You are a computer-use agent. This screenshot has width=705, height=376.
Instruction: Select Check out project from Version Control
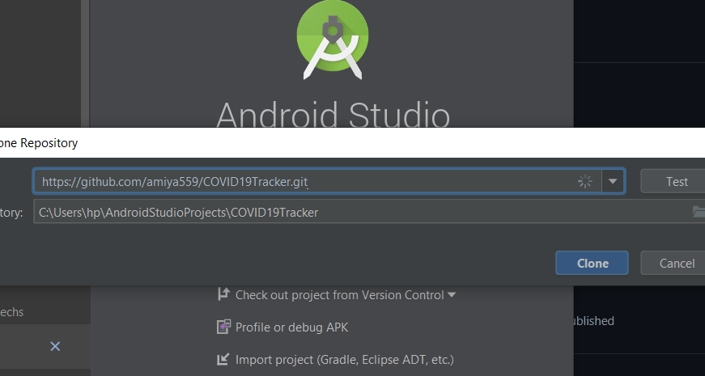(x=339, y=294)
